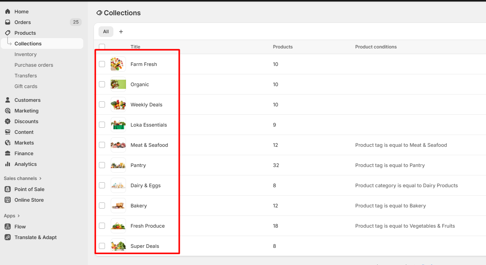The width and height of the screenshot is (486, 265).
Task: Open Orders via its inbox icon
Action: pos(8,22)
